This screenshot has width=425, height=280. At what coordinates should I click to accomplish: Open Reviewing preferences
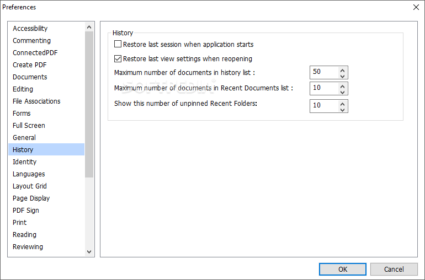(x=46, y=247)
